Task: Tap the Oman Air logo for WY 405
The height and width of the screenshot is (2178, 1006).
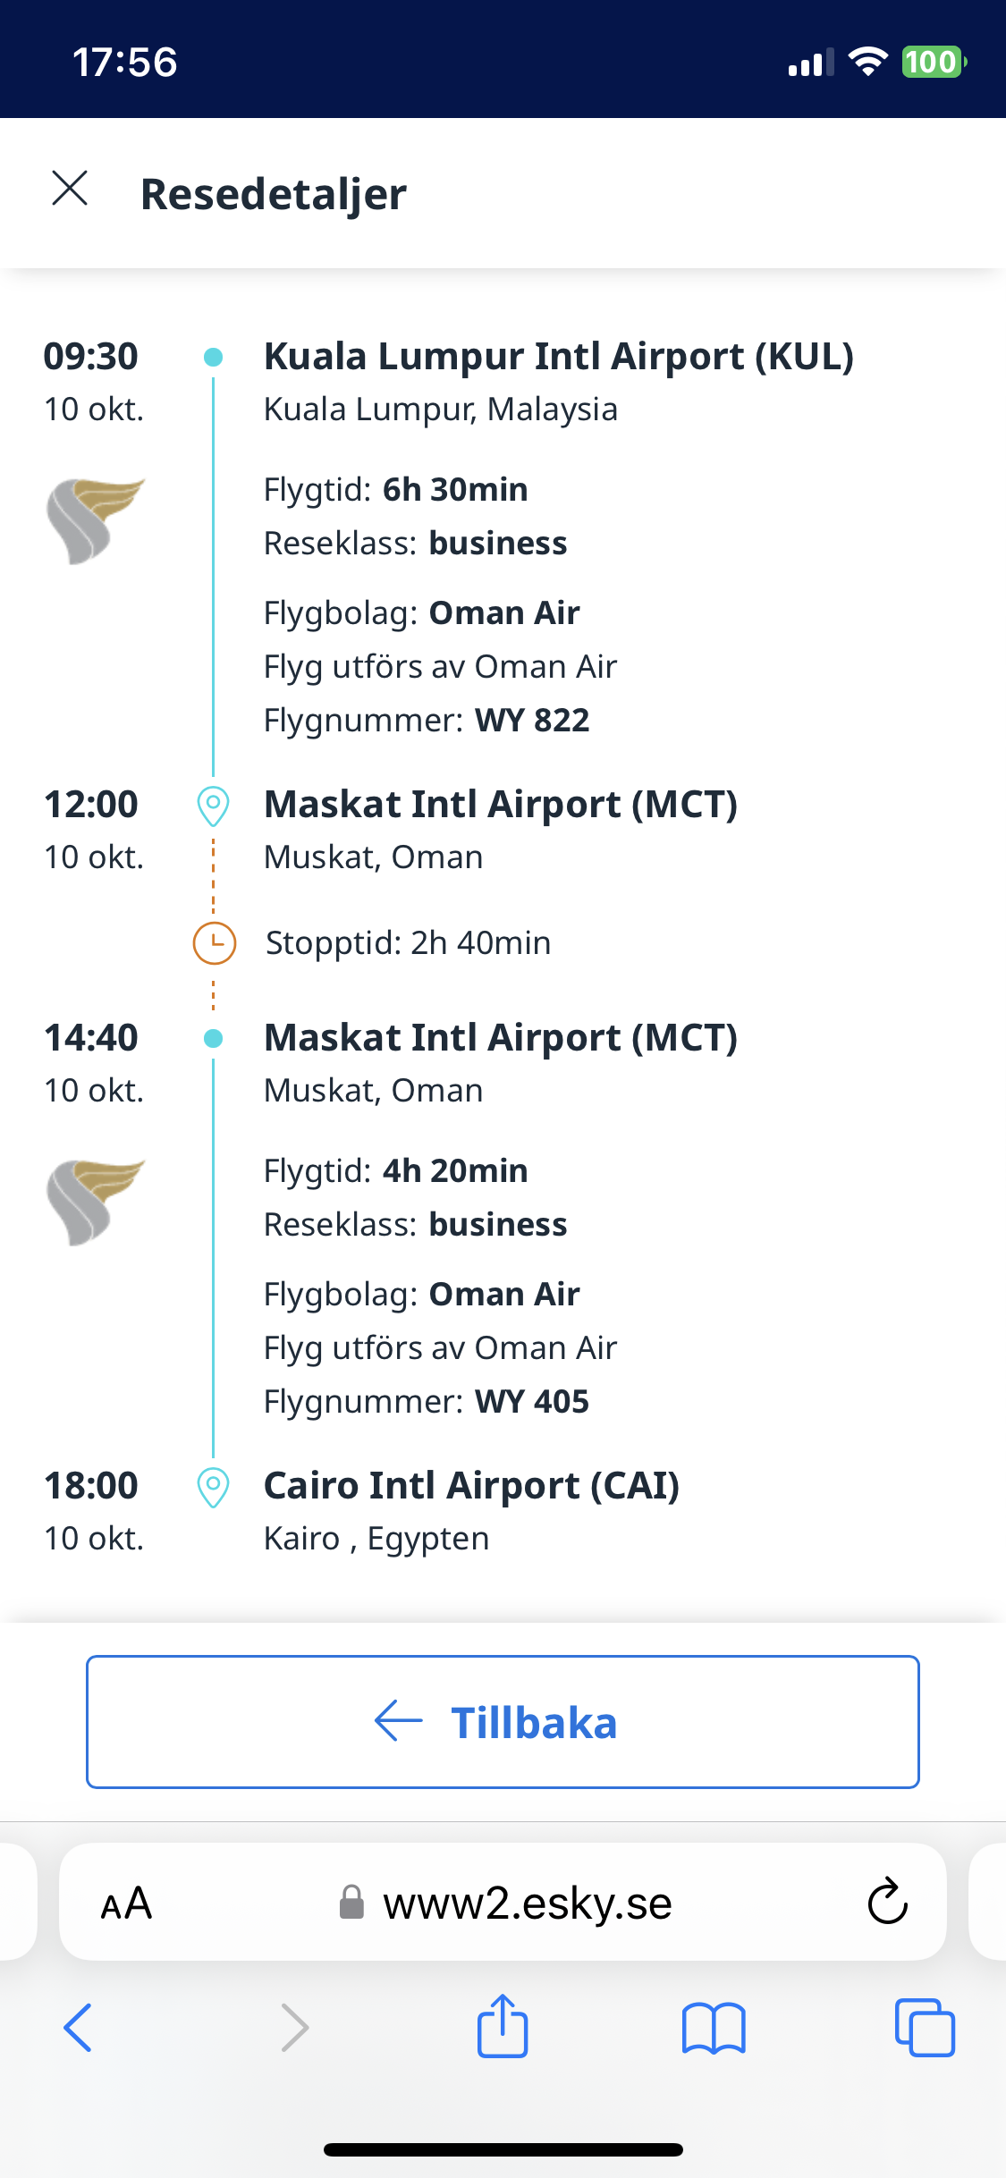Action: [x=95, y=1202]
